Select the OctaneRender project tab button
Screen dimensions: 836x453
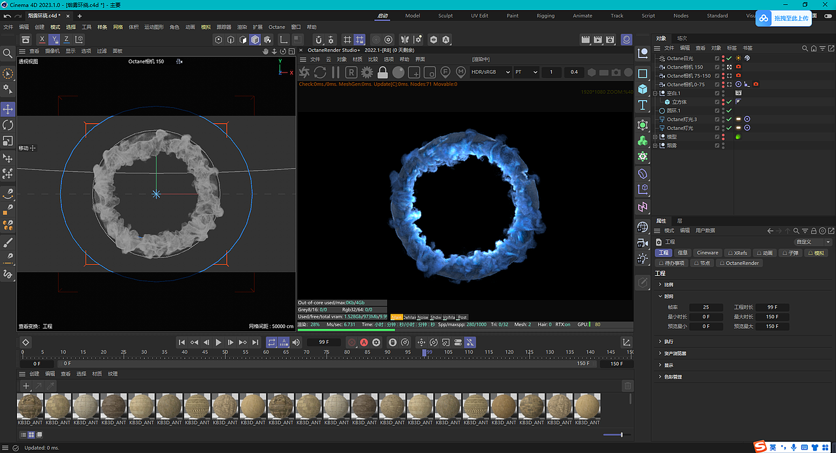click(739, 263)
